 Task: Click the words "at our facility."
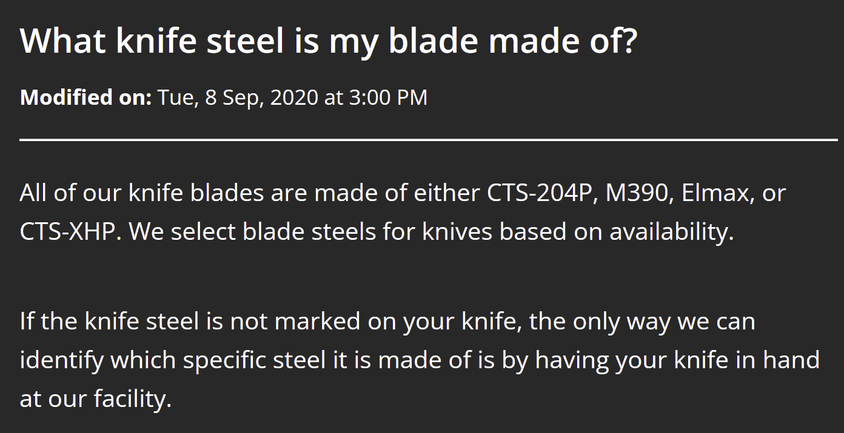(96, 400)
